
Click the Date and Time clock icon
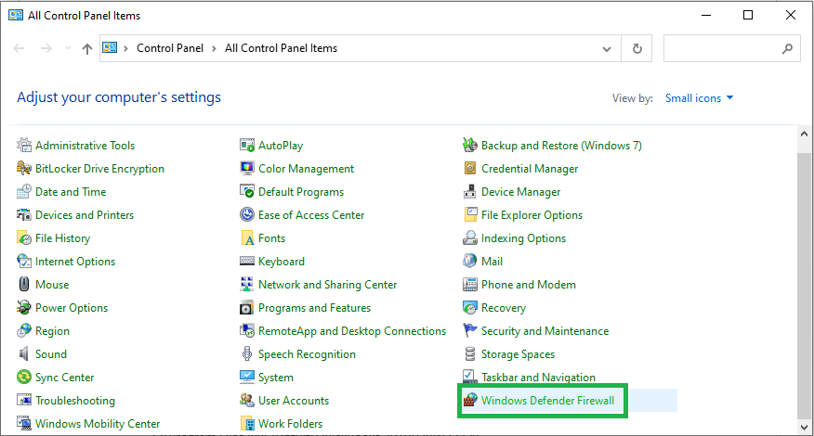[x=24, y=192]
